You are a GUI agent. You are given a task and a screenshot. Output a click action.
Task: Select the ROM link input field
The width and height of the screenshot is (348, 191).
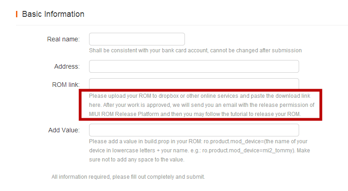[x=194, y=83]
